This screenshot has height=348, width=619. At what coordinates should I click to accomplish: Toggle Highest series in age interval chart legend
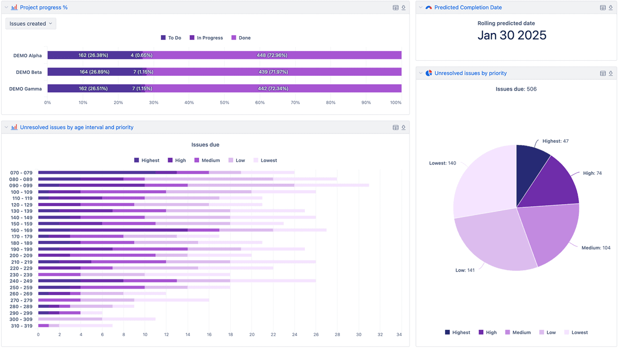[146, 160]
